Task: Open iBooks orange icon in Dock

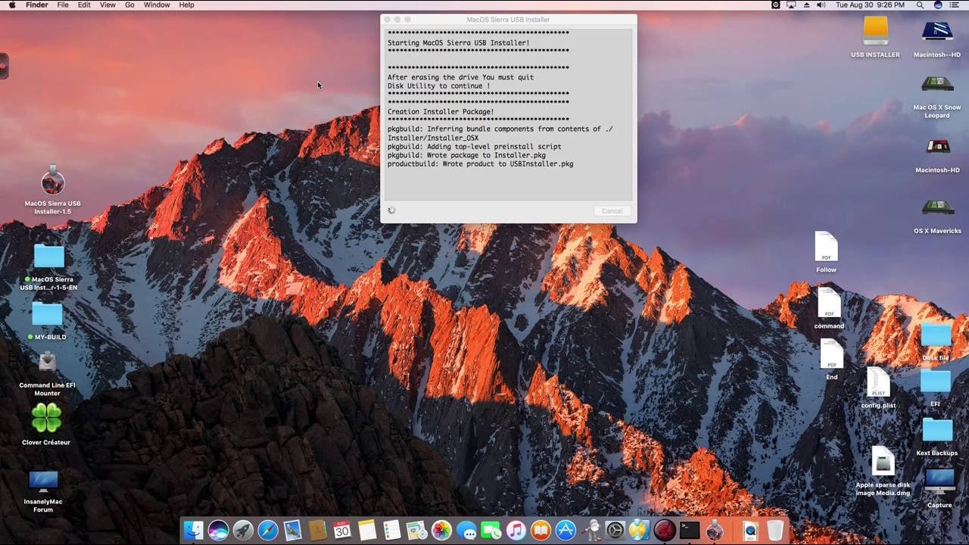Action: (541, 531)
